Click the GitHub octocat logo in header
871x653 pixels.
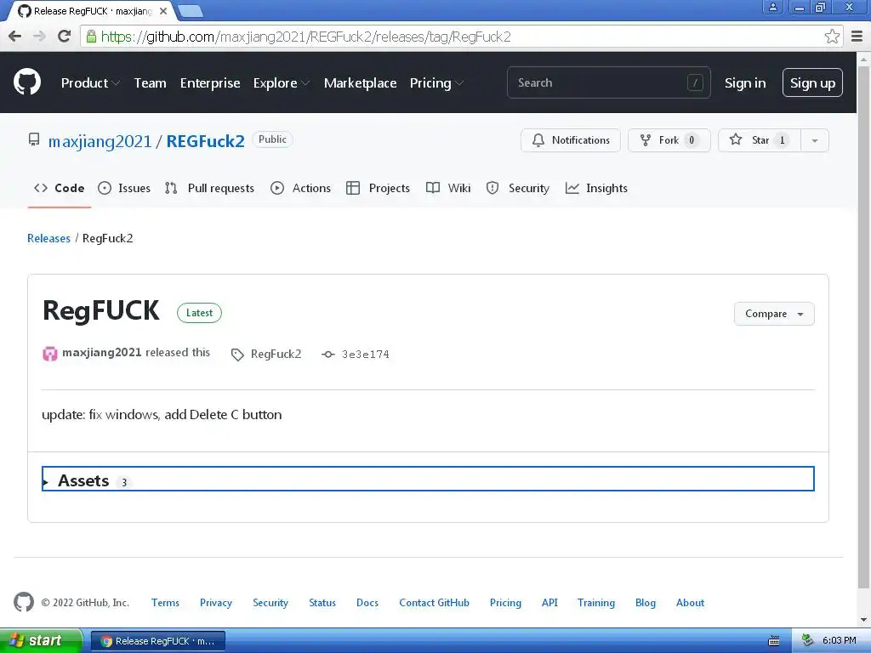pos(27,82)
